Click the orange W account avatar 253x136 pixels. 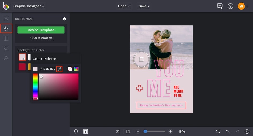(241, 6)
